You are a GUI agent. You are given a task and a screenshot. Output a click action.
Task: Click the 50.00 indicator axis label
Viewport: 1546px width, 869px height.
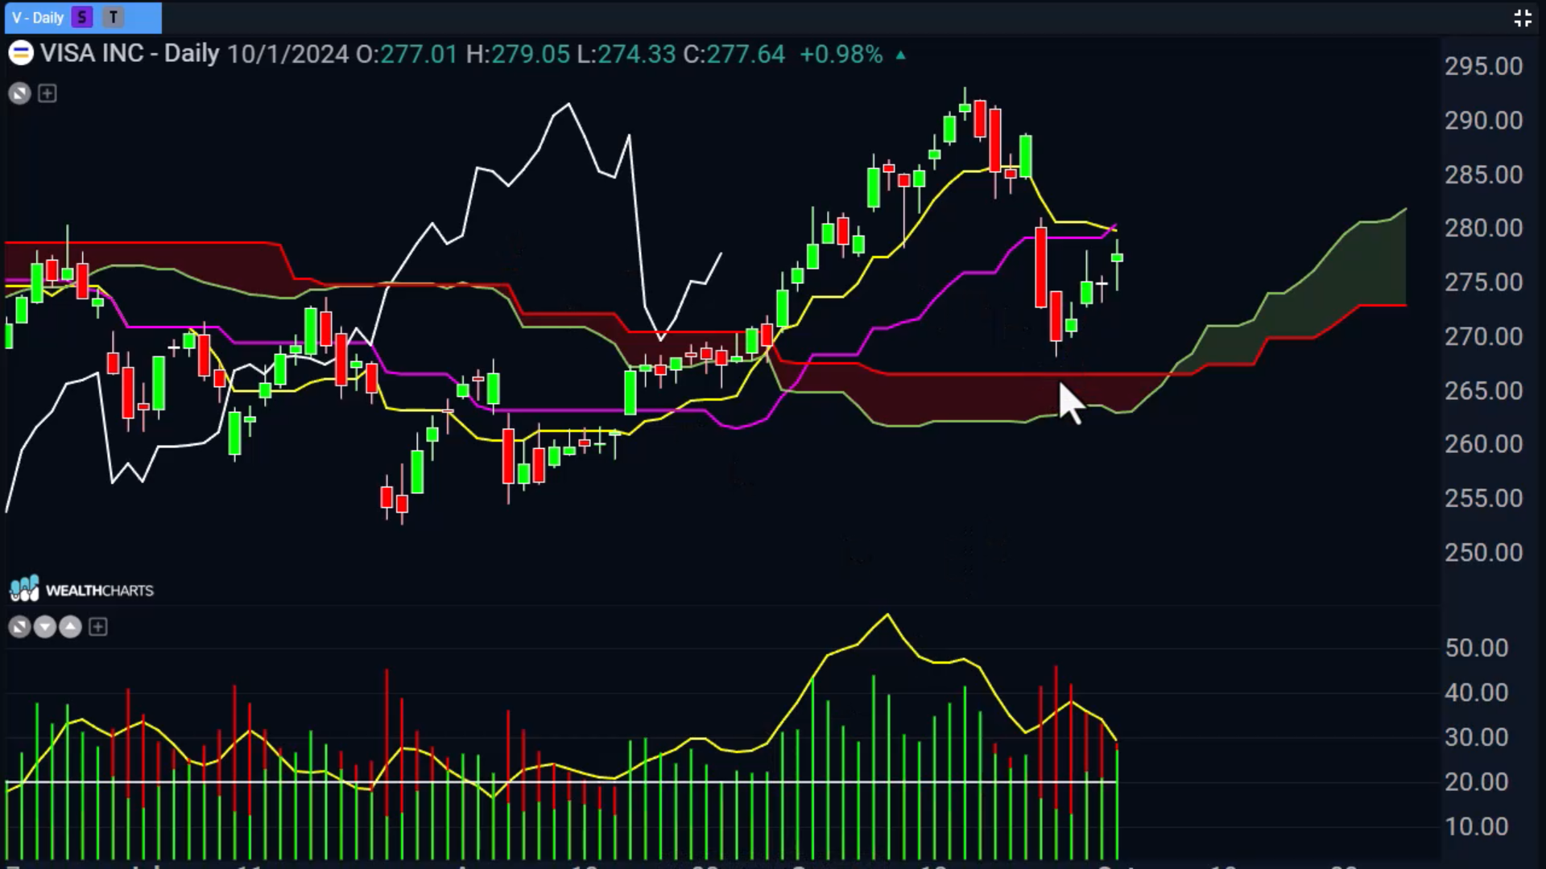(x=1476, y=648)
